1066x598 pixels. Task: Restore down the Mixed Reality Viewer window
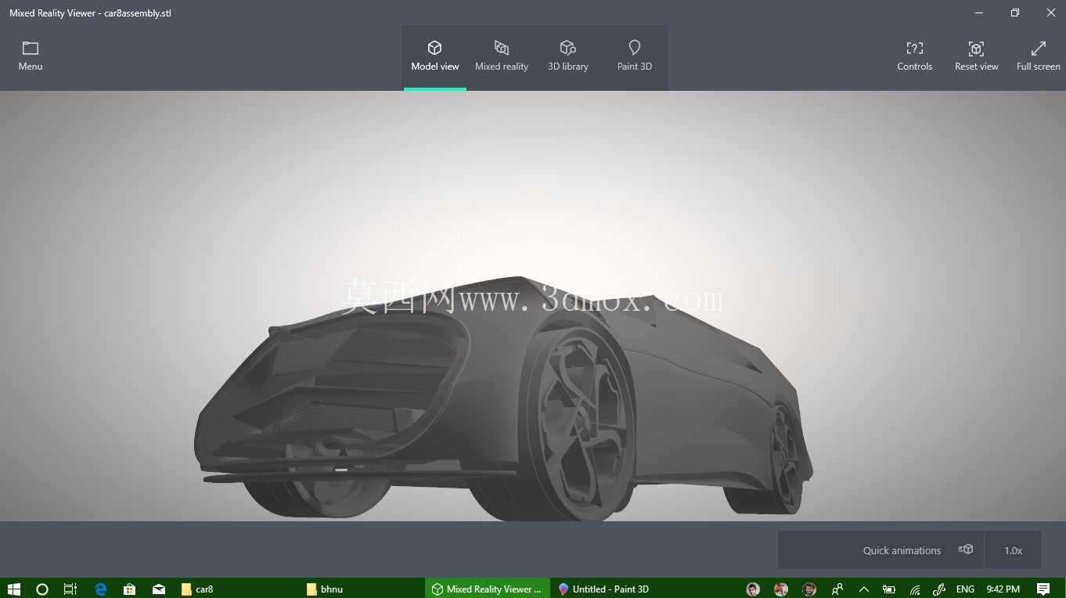[x=1015, y=13]
